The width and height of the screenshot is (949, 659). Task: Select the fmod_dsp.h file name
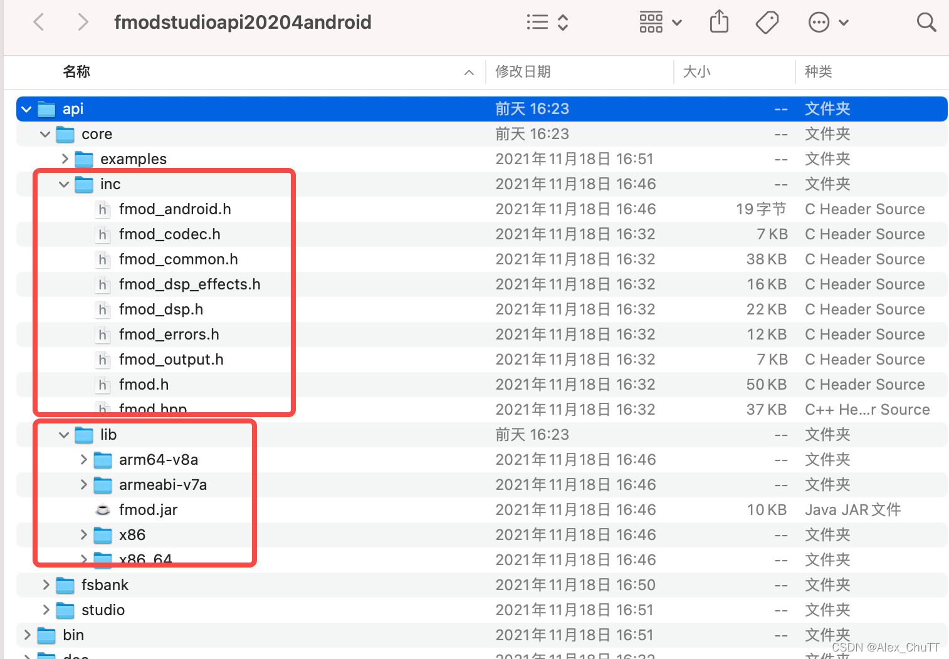161,309
